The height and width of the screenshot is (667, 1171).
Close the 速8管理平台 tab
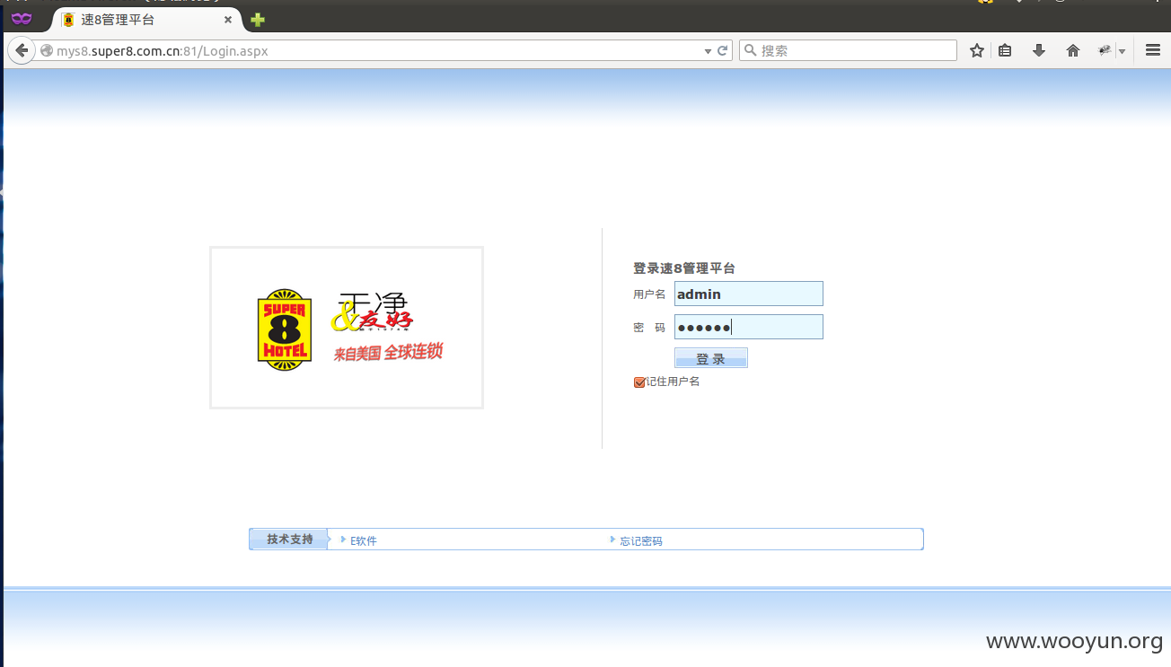[x=228, y=20]
